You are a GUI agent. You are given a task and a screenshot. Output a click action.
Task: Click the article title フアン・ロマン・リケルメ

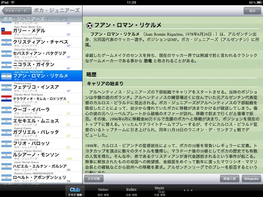[128, 25]
